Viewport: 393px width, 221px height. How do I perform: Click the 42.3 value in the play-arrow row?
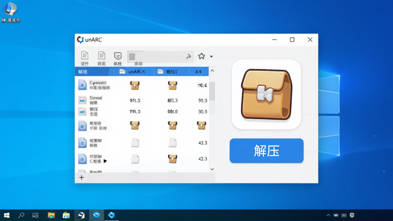point(203,158)
